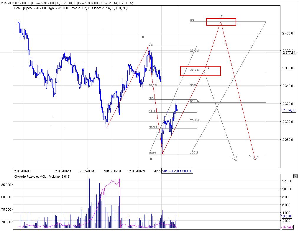The height and width of the screenshot is (231, 299).
Task: Click the 2015-06-24 date axis label
Action: click(137, 171)
